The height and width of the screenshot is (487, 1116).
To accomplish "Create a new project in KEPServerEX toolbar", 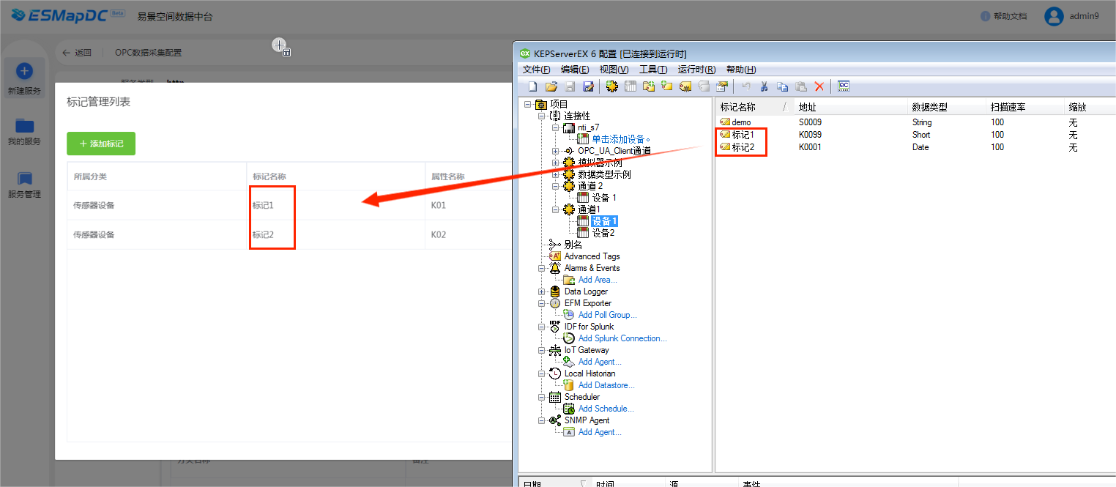I will [532, 86].
